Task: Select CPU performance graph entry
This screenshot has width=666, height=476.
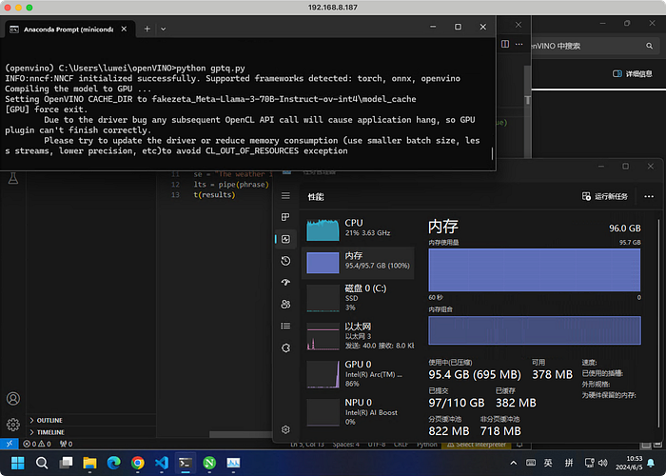Action: tap(358, 228)
